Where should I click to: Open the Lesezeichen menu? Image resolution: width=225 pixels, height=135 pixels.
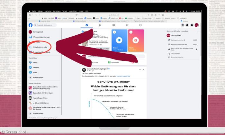(x=73, y=11)
